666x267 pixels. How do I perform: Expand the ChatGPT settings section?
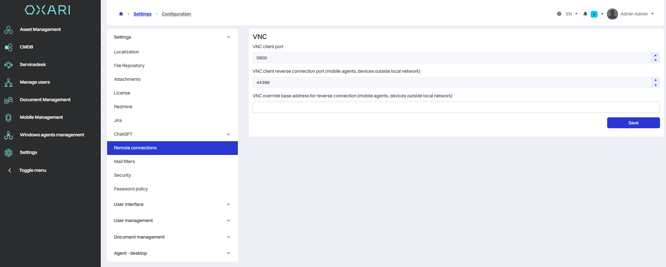[228, 134]
